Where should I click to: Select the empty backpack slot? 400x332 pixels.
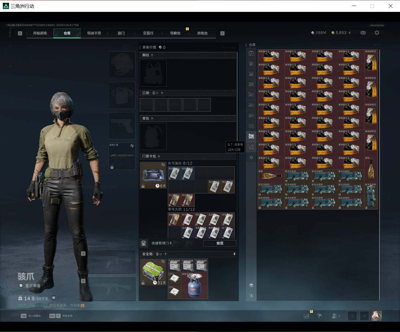coord(153,136)
